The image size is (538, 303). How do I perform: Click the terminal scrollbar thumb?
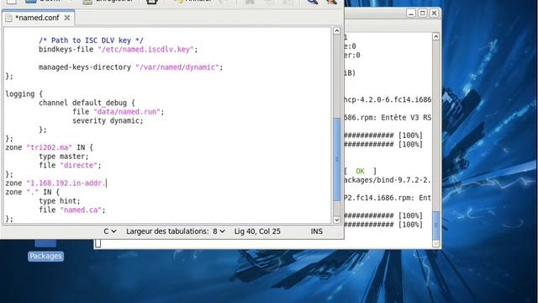click(x=435, y=225)
